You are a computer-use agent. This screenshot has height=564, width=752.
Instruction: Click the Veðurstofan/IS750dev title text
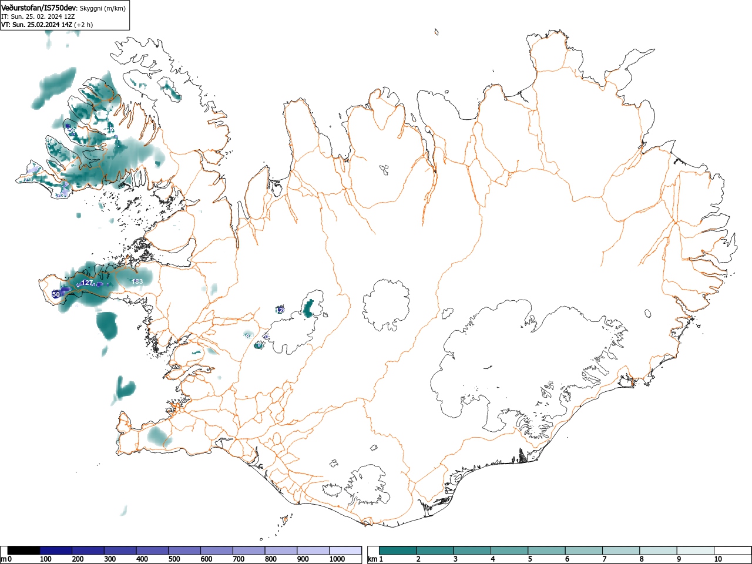click(39, 8)
